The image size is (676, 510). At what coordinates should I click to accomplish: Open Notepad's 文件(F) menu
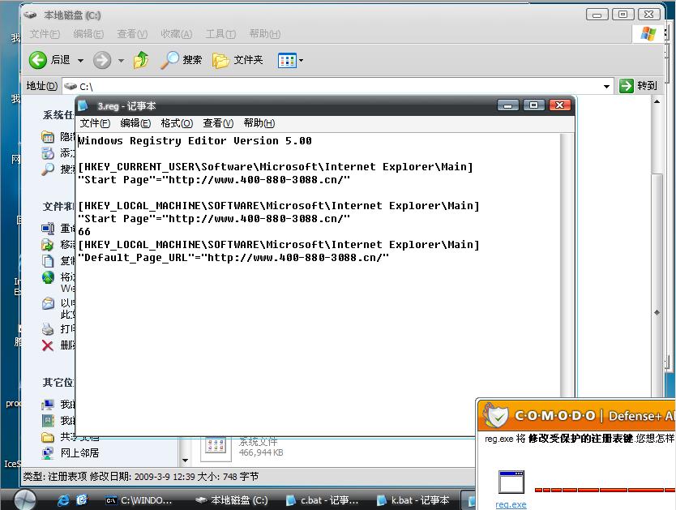95,123
